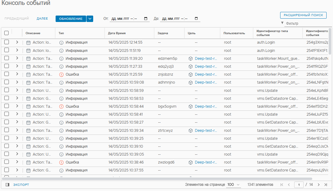This screenshot has height=191, width=333.
Task: Select the checkbox for the 11:39:20 event
Action: point(7,58)
